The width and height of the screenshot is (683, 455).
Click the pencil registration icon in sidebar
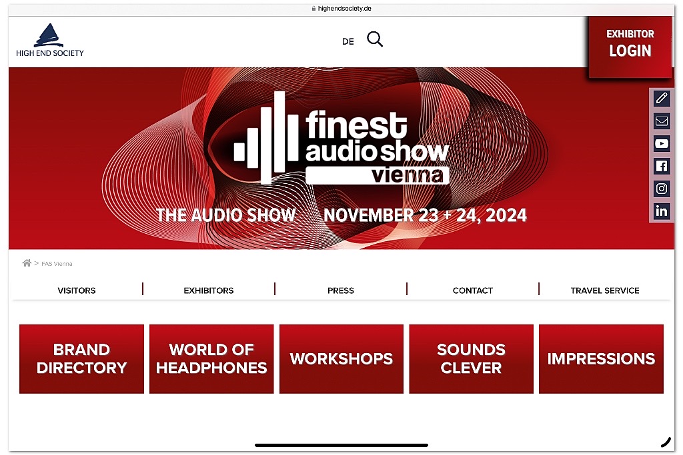pyautogui.click(x=662, y=99)
